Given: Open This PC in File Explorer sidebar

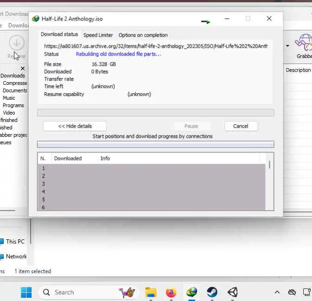Looking at the screenshot, I should 13,241.
